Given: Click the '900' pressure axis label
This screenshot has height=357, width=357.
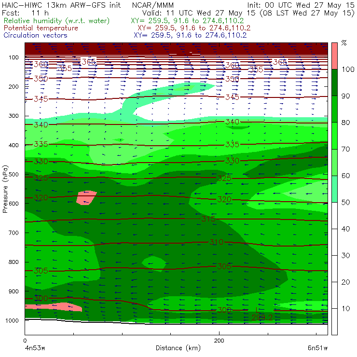Looking at the screenshot, I should [x=14, y=291].
